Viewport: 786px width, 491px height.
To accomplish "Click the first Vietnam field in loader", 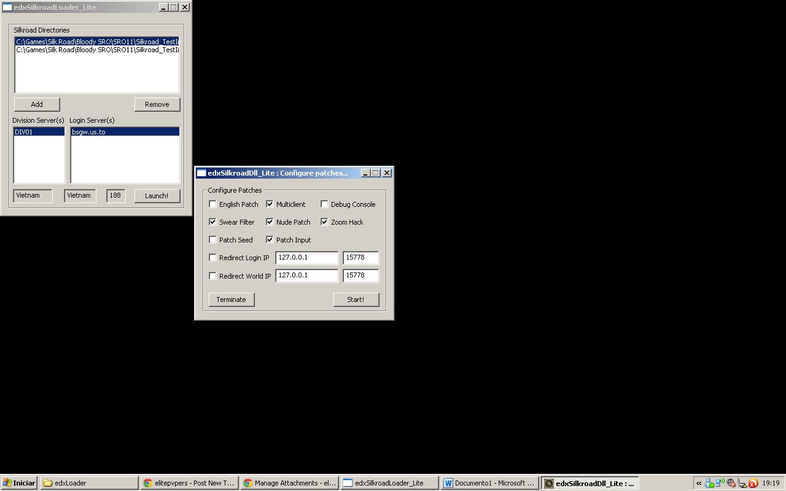I will pyautogui.click(x=33, y=196).
